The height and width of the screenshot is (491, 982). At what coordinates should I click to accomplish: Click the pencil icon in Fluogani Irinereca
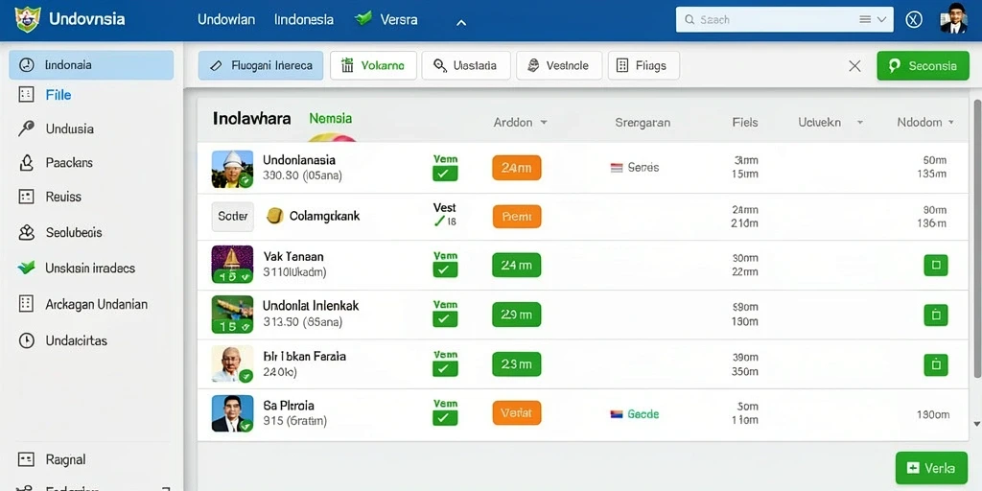(x=217, y=65)
